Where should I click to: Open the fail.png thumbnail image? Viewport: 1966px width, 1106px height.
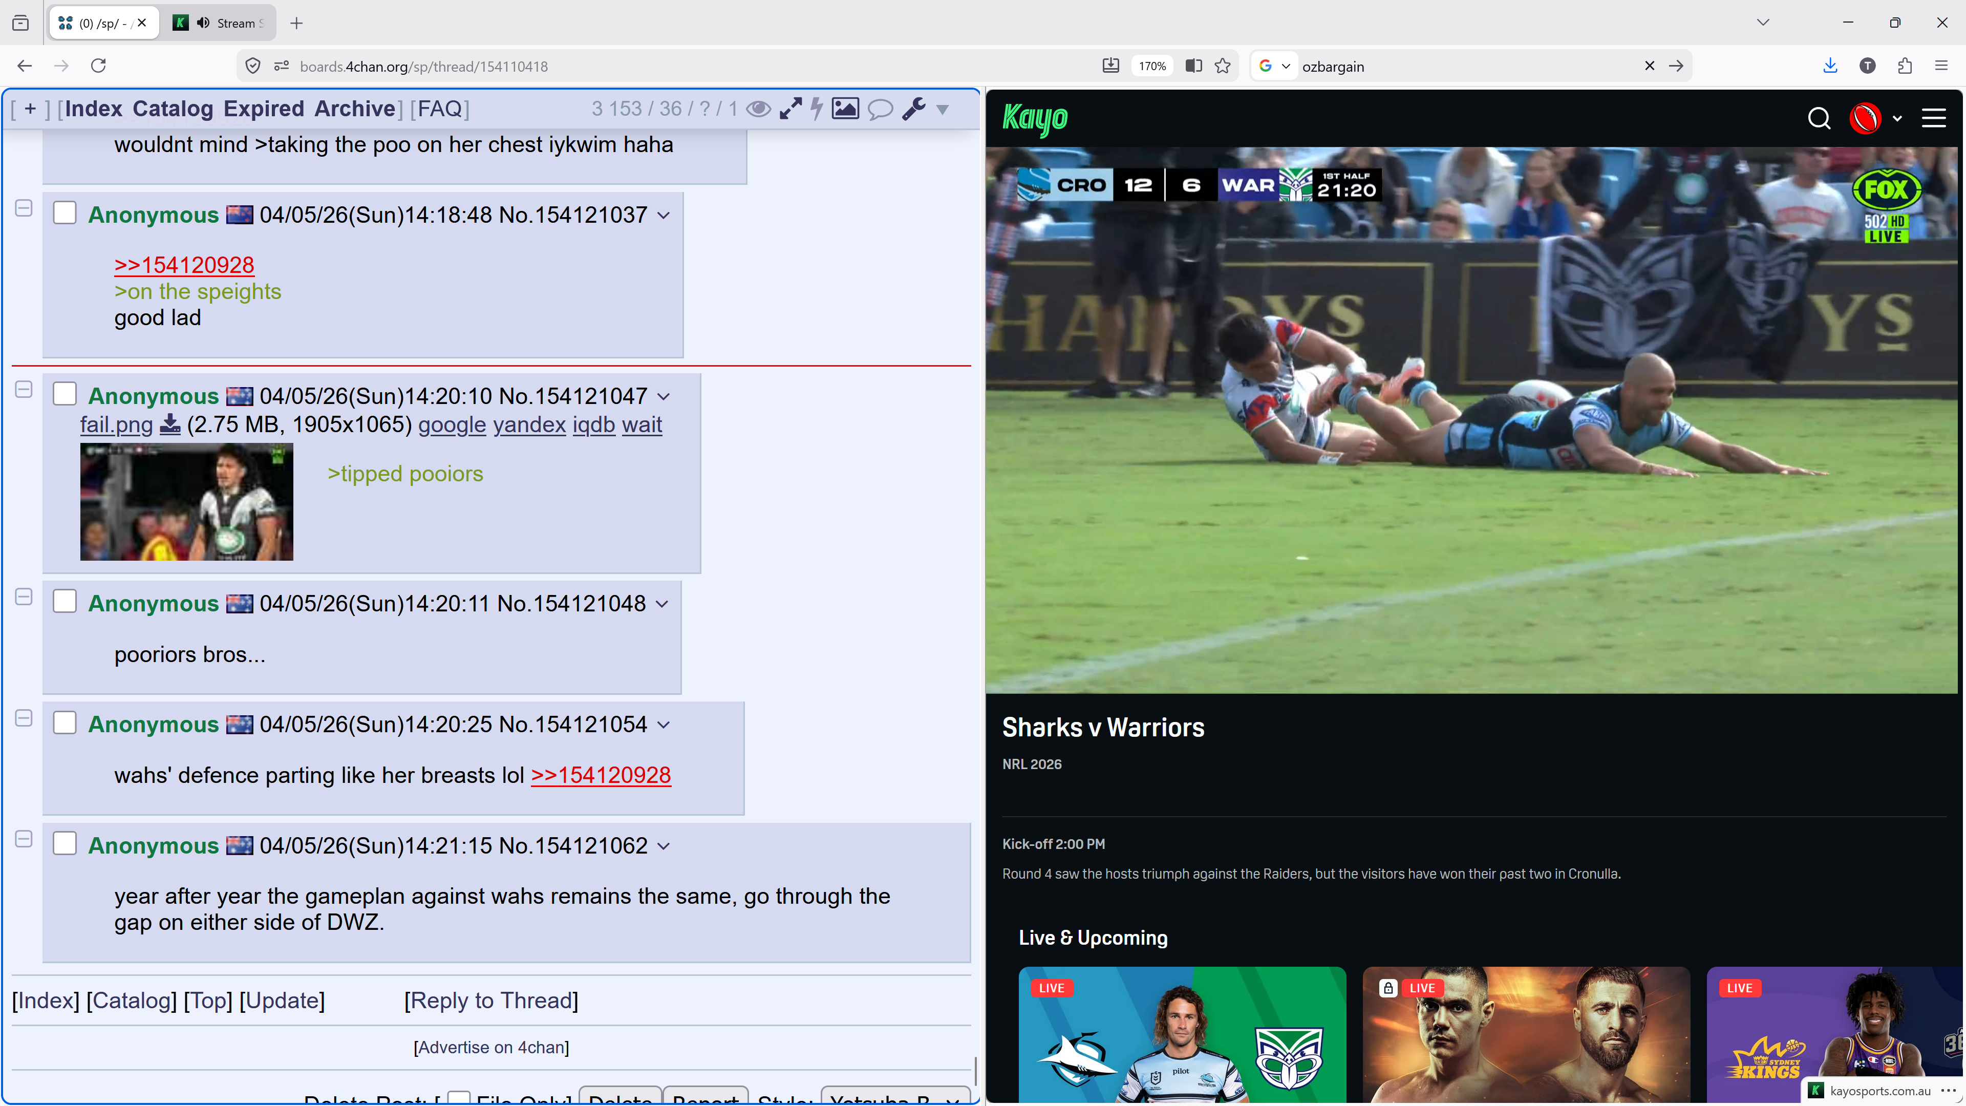pos(186,502)
